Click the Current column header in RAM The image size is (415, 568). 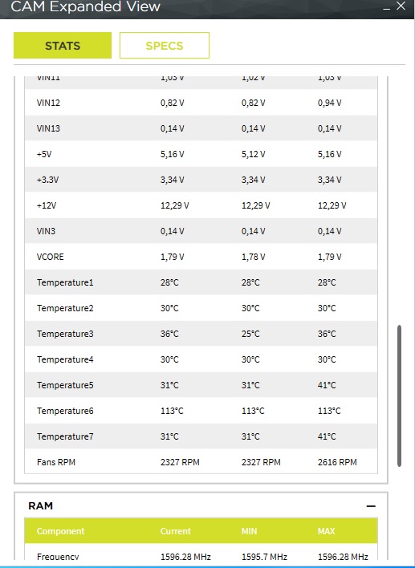click(x=176, y=531)
